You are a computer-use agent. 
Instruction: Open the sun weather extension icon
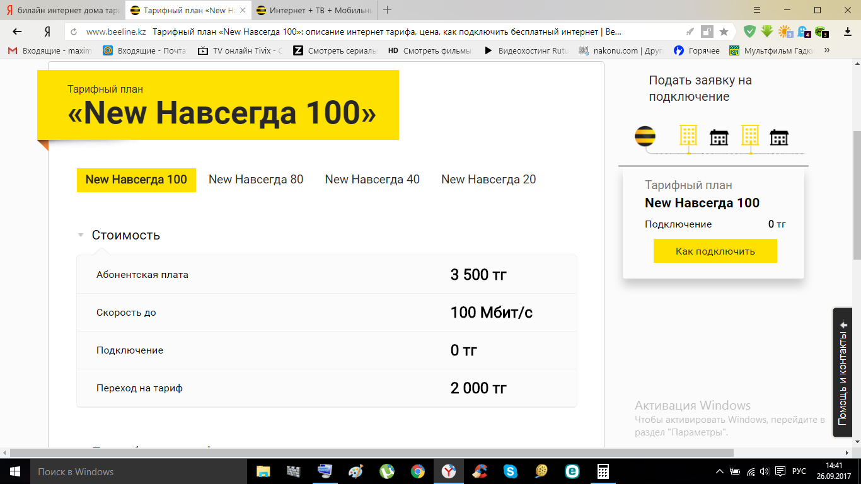point(785,32)
